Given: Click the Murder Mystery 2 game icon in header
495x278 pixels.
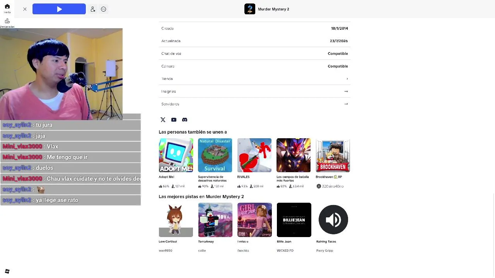Looking at the screenshot, I should pyautogui.click(x=250, y=9).
